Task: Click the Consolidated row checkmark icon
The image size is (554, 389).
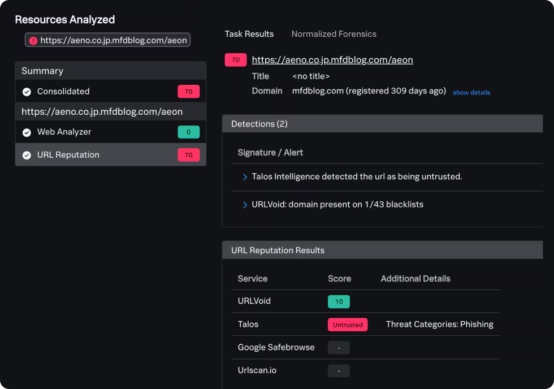Action: [27, 92]
